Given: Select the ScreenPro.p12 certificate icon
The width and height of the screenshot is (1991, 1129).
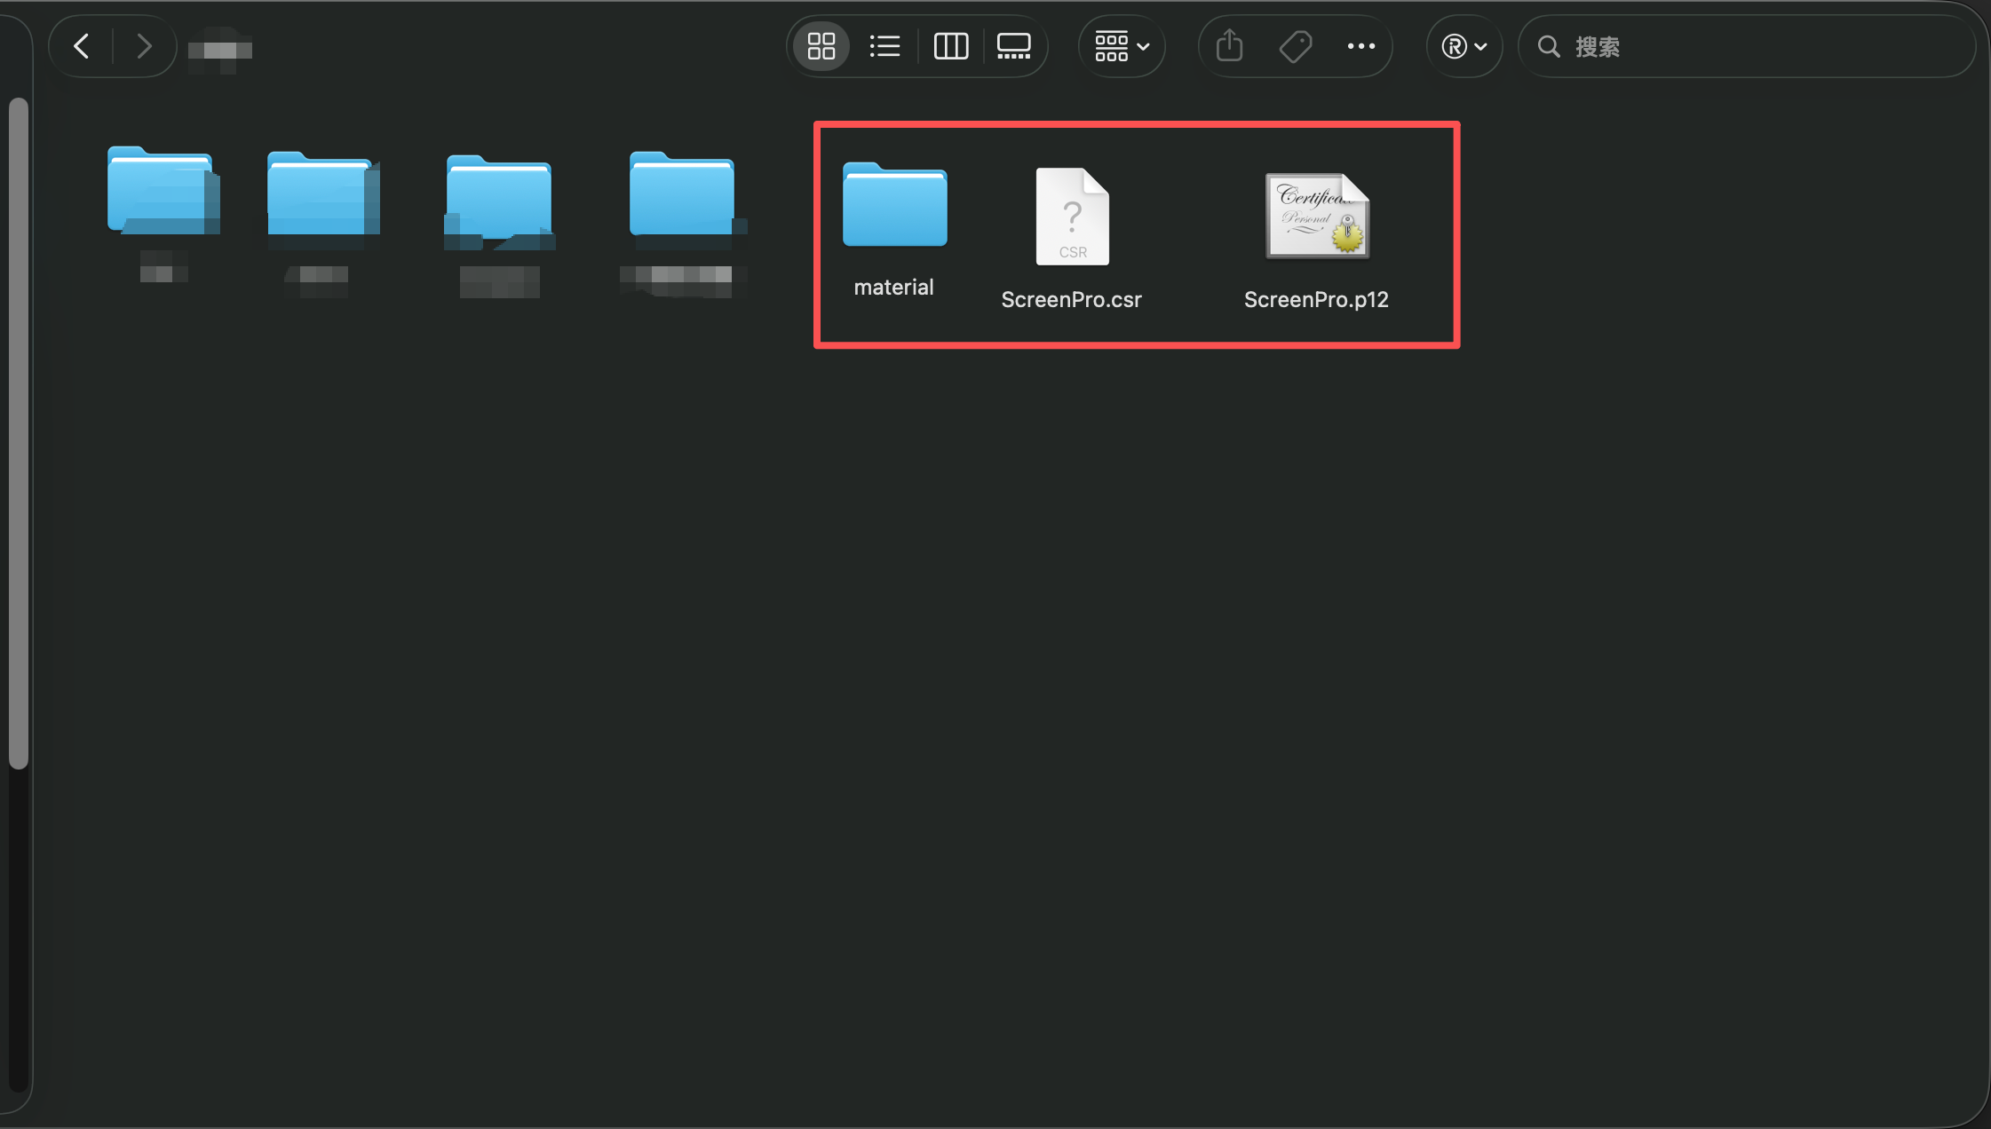Looking at the screenshot, I should (1317, 216).
